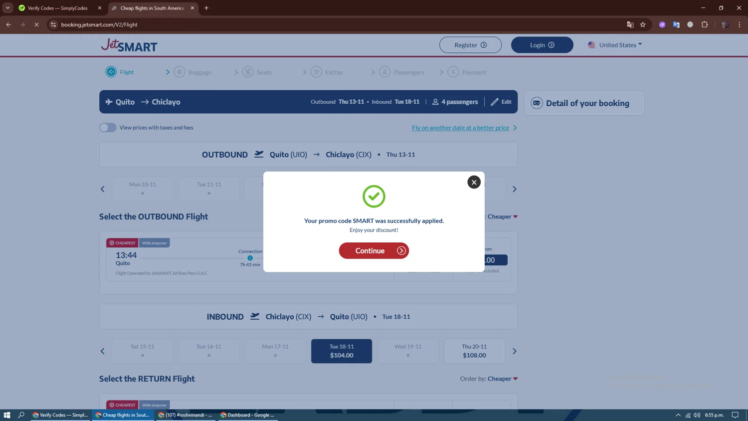The image size is (748, 421).
Task: Open return Order by Cheaper dropdown
Action: click(x=503, y=379)
